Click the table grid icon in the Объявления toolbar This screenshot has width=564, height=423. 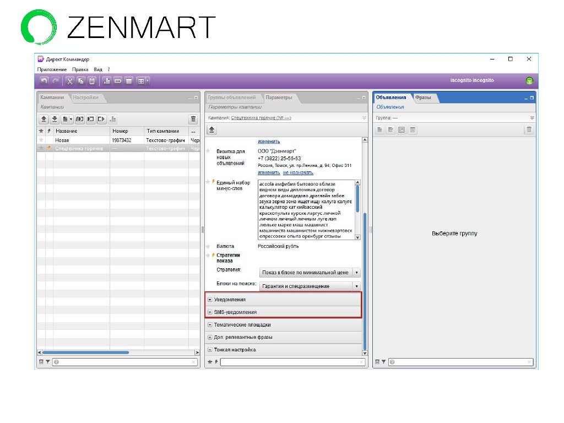(x=413, y=130)
